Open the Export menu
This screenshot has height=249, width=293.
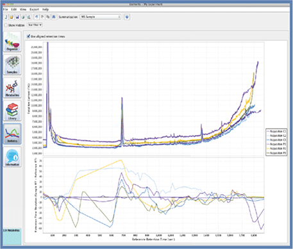[x=35, y=10]
